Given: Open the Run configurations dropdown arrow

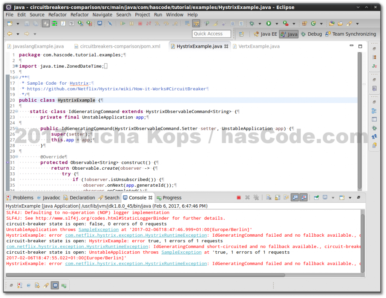Looking at the screenshot, I should pyautogui.click(x=277, y=24).
